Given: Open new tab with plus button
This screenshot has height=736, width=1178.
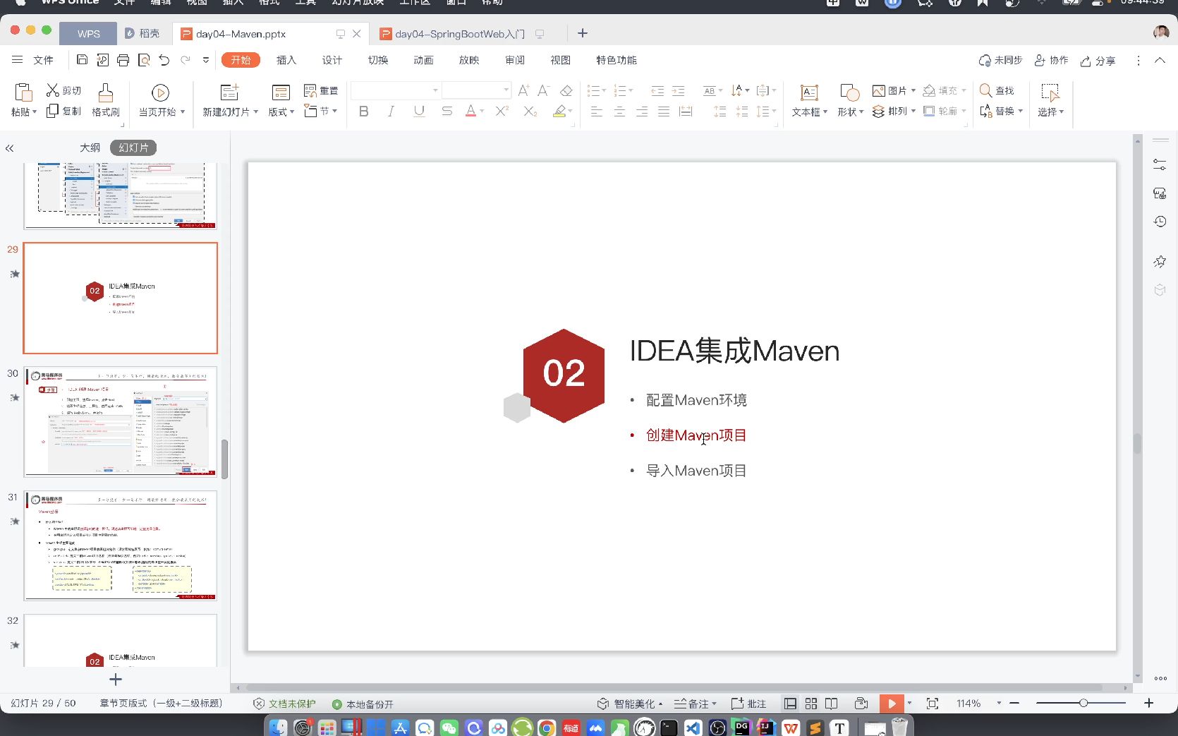Looking at the screenshot, I should pos(583,33).
